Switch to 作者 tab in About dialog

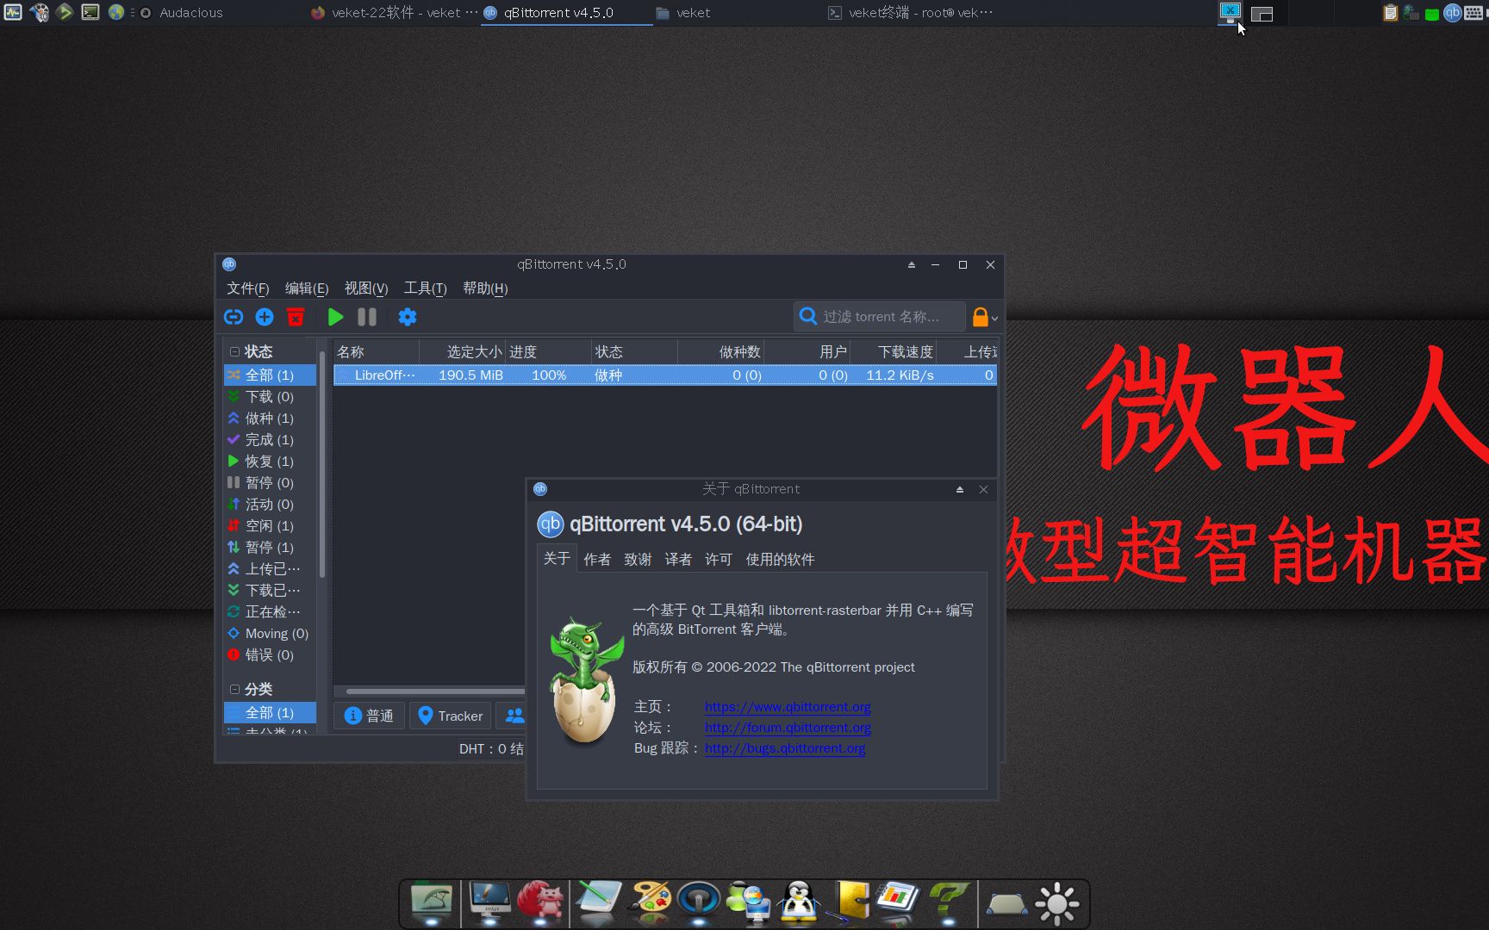(597, 560)
